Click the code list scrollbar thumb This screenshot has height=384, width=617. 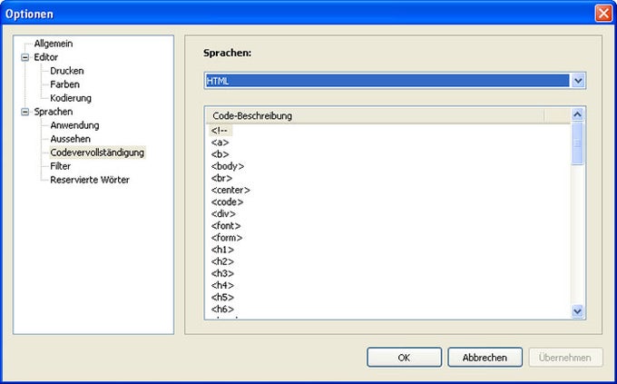tap(577, 143)
